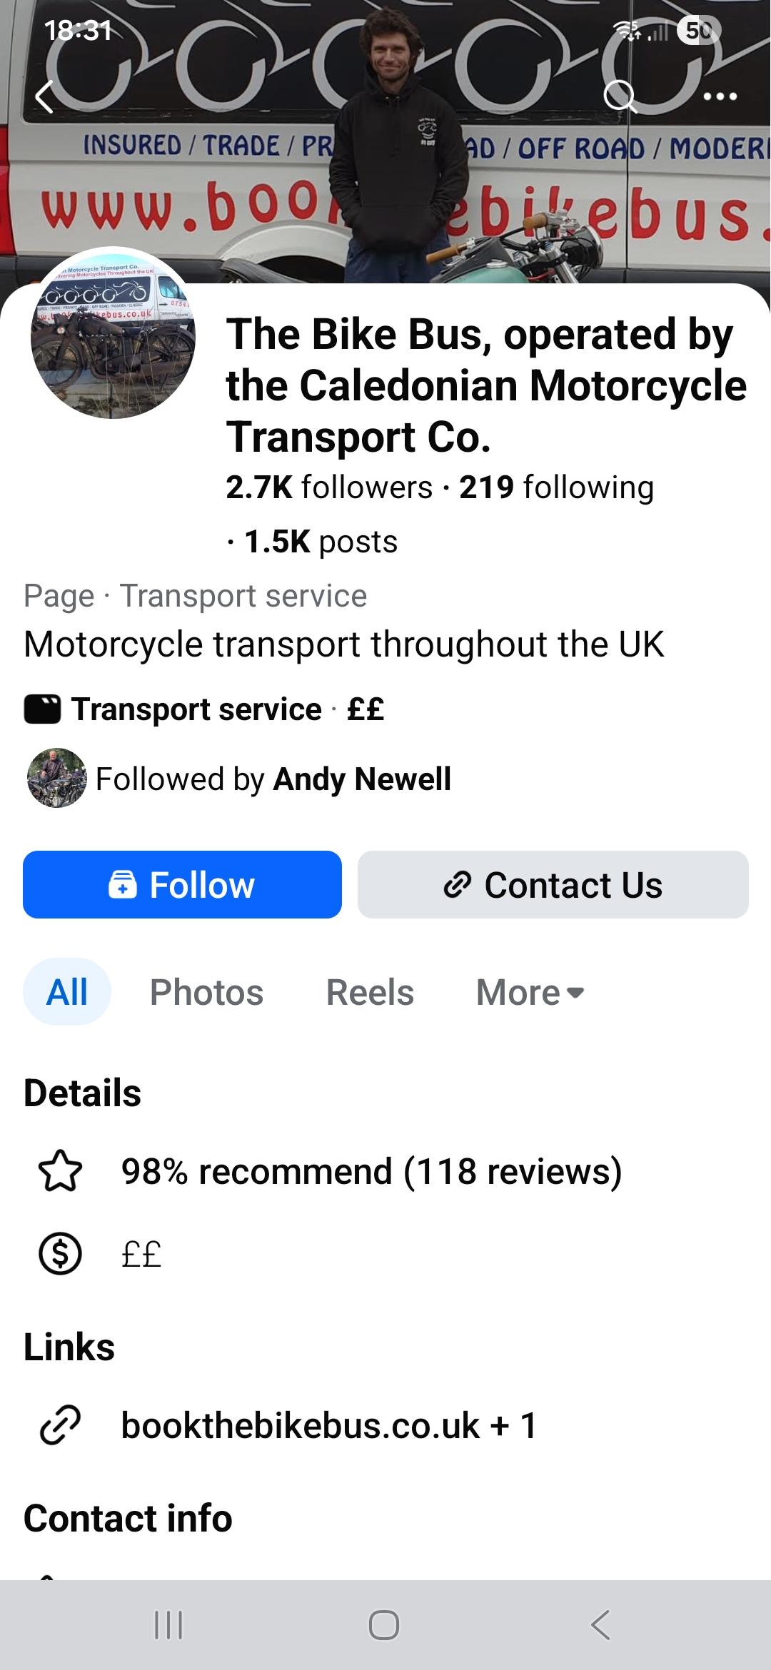771x1670 pixels.
Task: Tap the chain link icon under Links
Action: click(x=60, y=1425)
